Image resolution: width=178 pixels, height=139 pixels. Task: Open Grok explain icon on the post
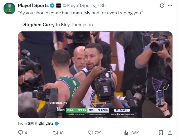(x=162, y=6)
